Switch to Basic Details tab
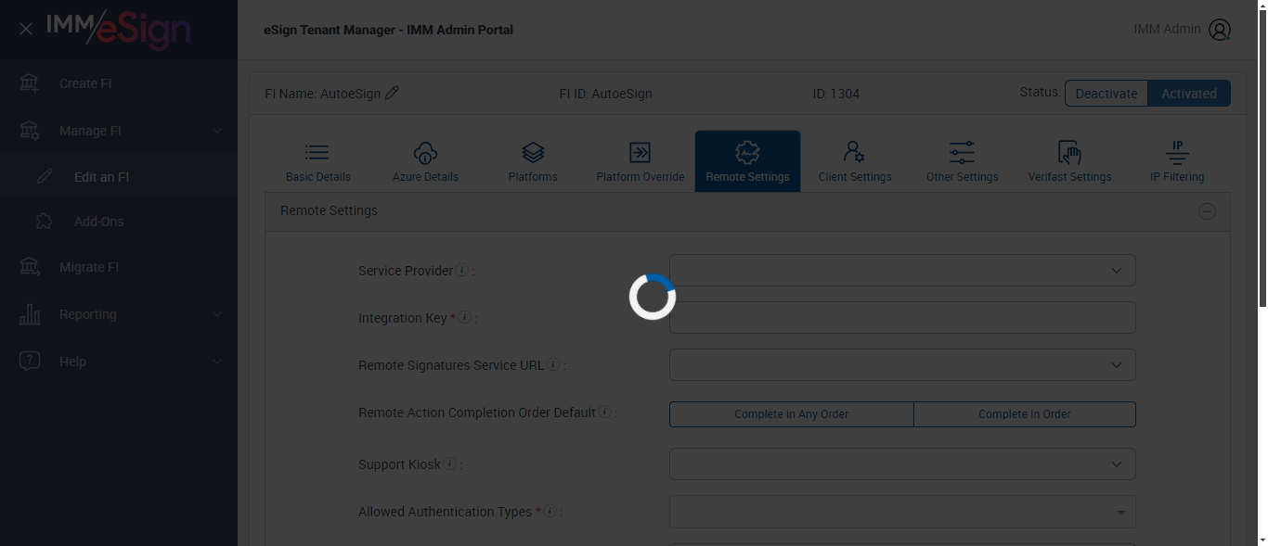 point(318,161)
